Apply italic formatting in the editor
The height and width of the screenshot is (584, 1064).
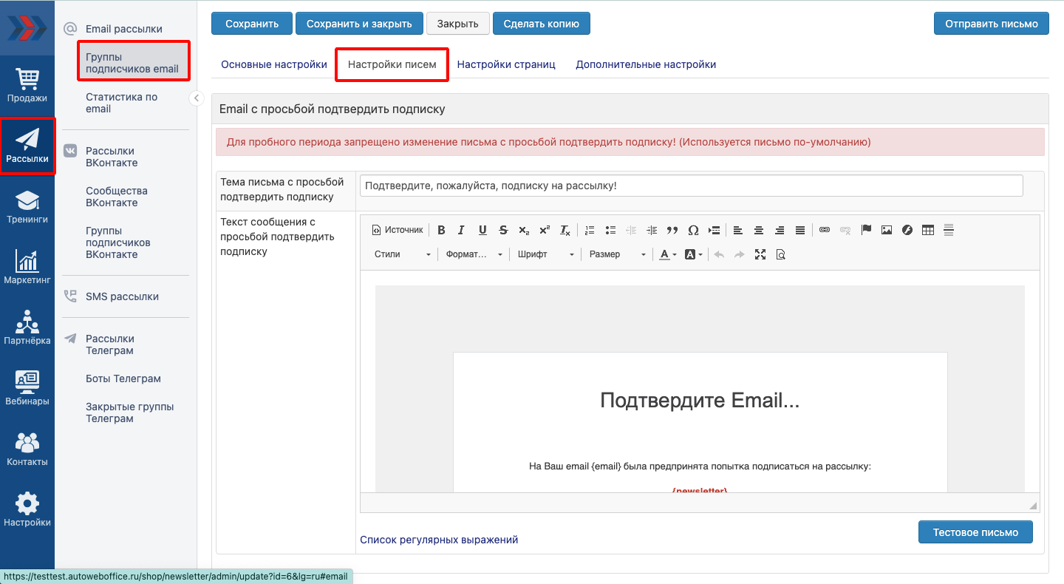point(462,230)
